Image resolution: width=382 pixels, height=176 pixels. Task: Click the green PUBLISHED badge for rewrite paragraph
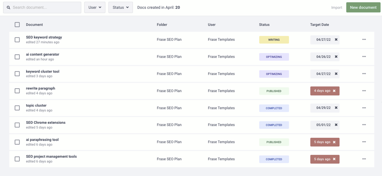(274, 91)
